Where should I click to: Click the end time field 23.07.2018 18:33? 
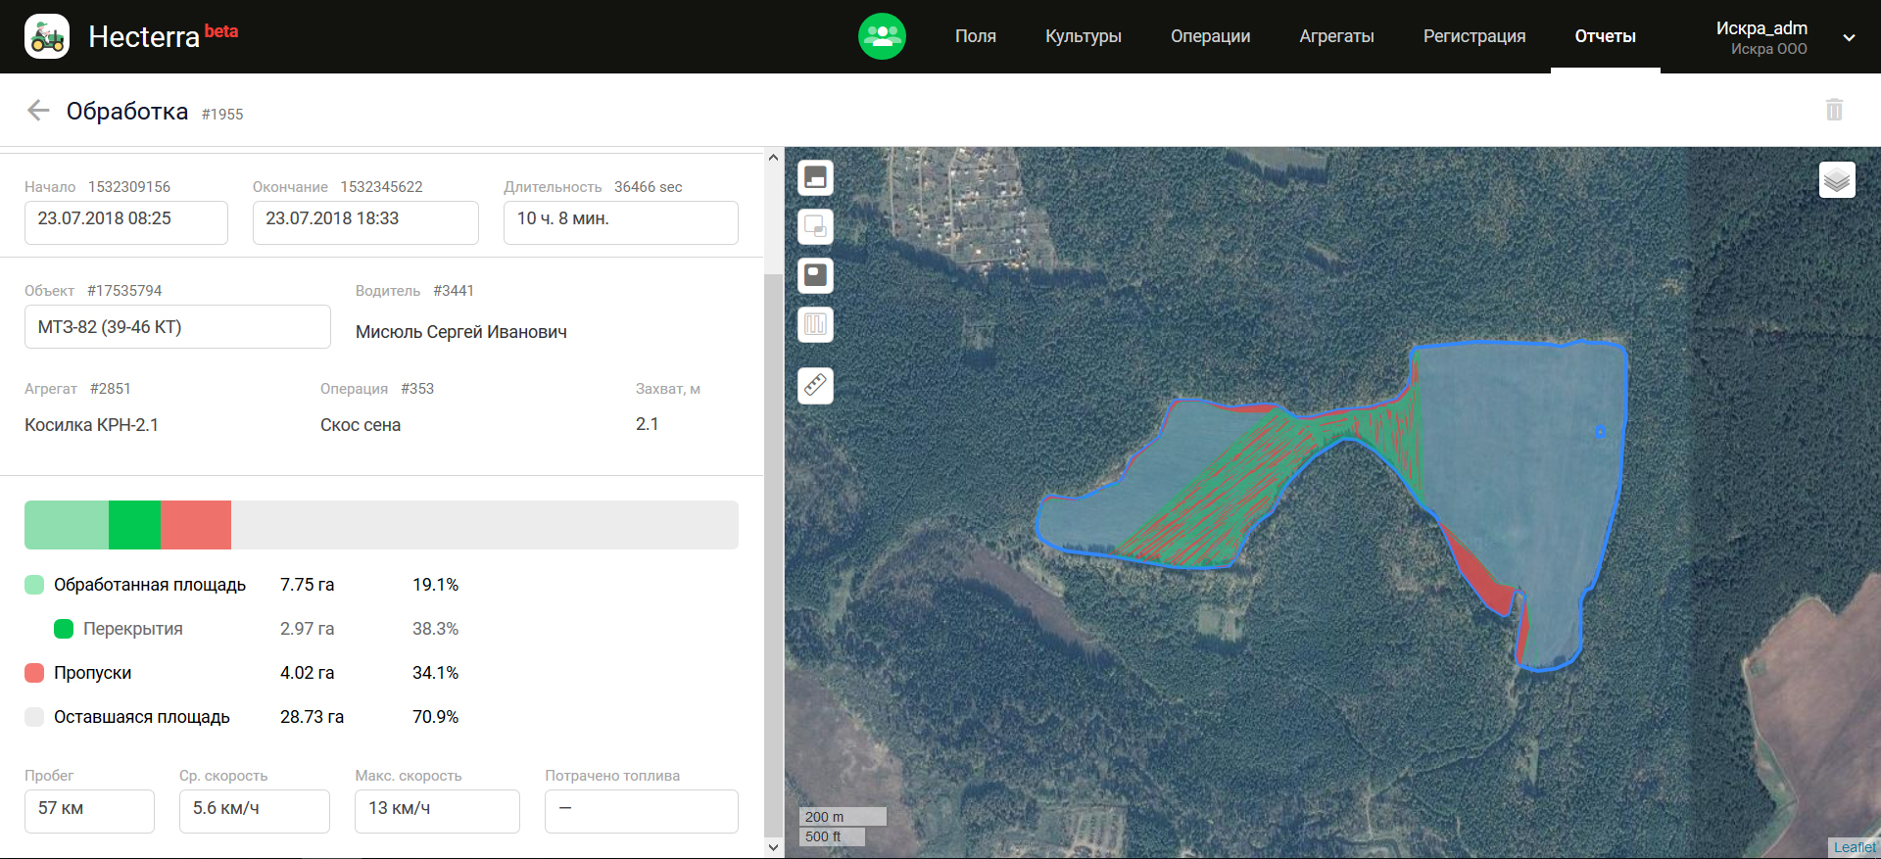(364, 222)
